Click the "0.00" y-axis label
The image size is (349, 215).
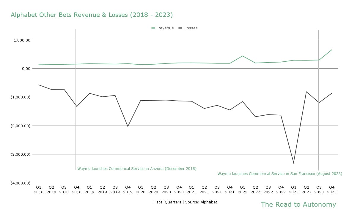(x=26, y=69)
